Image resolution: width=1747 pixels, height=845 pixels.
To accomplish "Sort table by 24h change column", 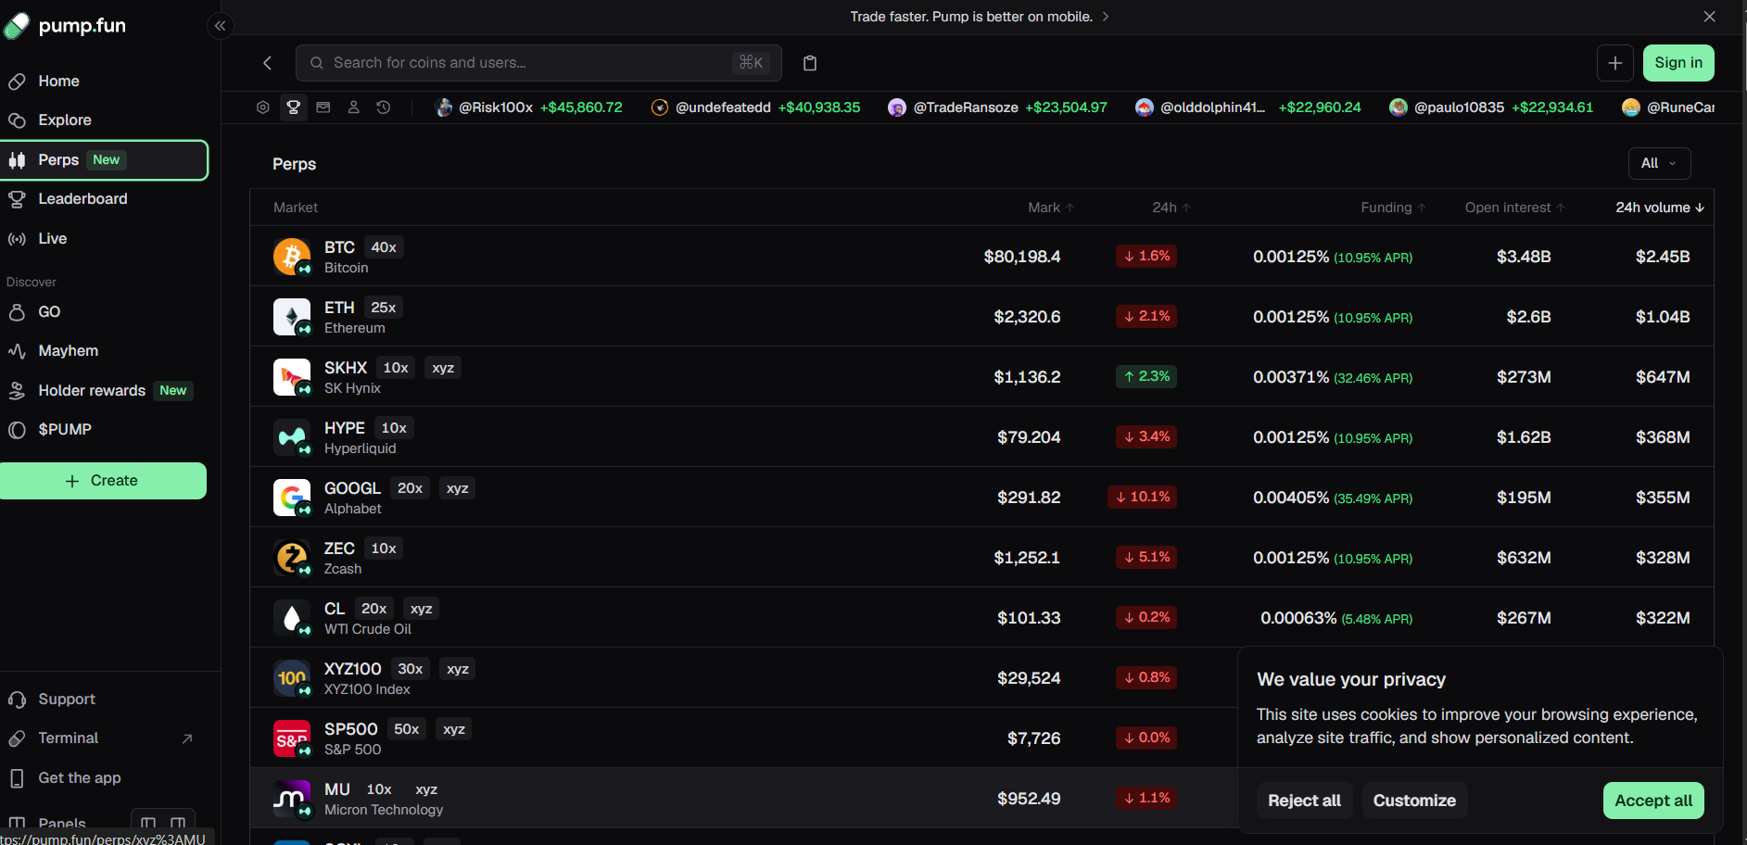I will tap(1171, 208).
